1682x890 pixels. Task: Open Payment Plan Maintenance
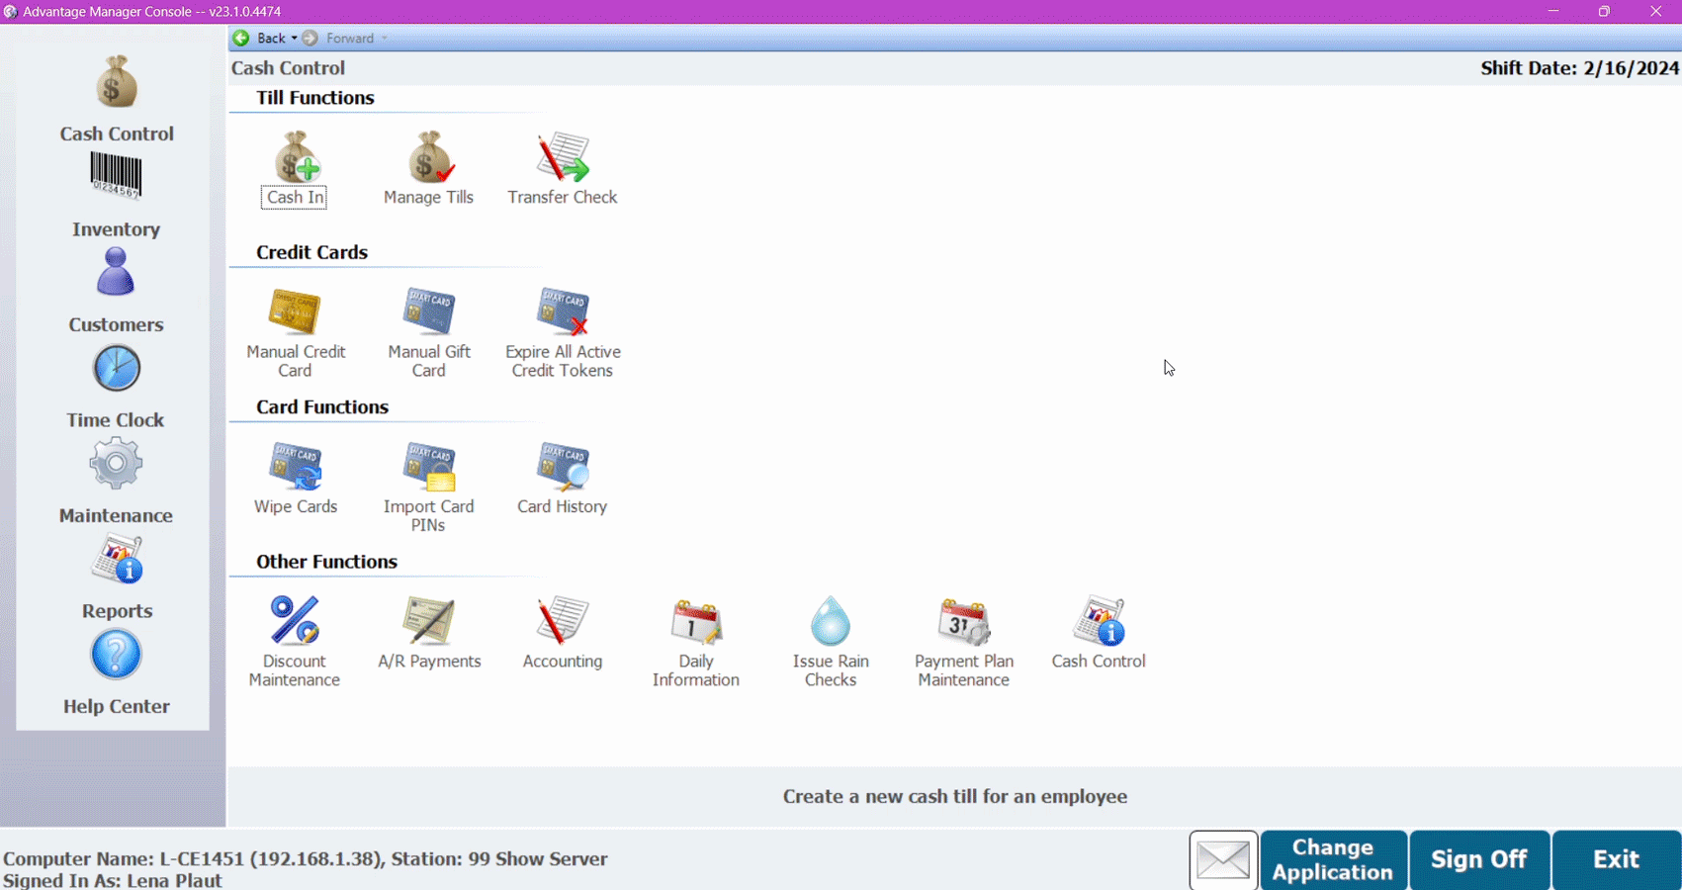coord(964,642)
